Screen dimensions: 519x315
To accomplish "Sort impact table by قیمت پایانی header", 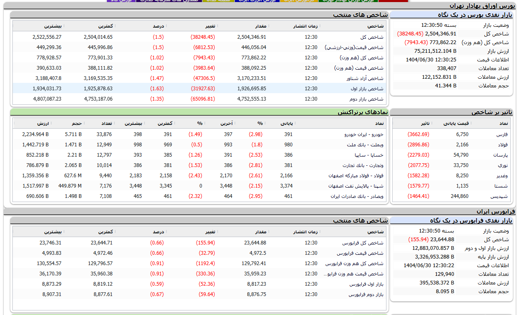I will click(456, 123).
